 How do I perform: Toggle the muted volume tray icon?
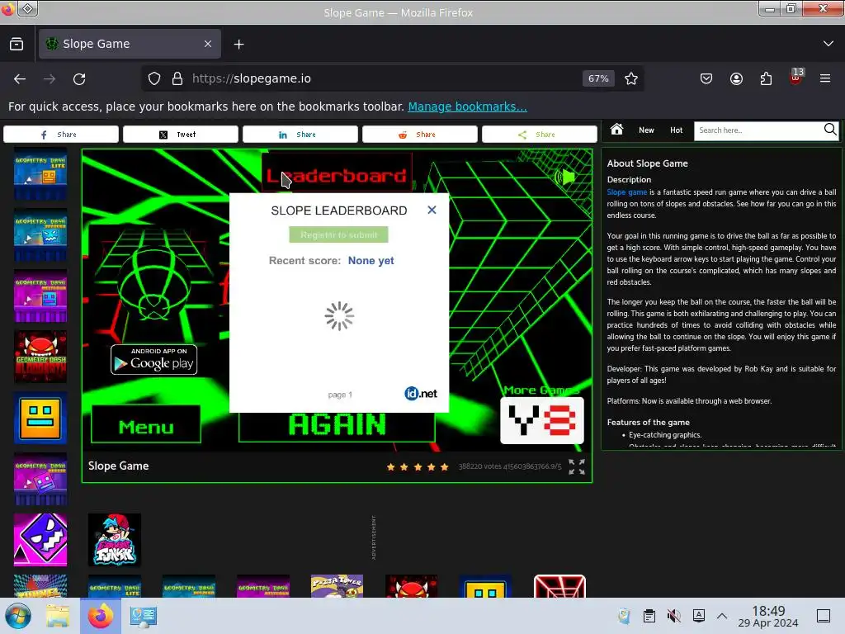(x=673, y=616)
